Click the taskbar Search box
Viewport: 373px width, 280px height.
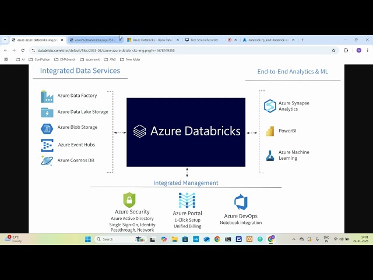coord(121,239)
